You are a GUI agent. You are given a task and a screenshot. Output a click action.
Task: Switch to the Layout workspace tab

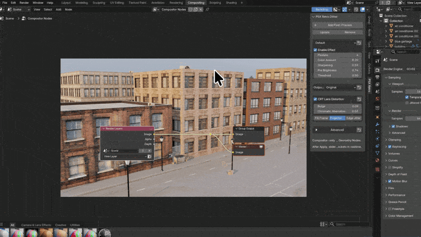point(66,3)
